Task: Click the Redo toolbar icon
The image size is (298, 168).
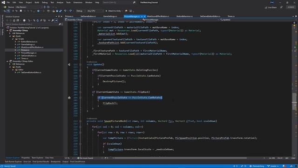Action: (x=70, y=11)
